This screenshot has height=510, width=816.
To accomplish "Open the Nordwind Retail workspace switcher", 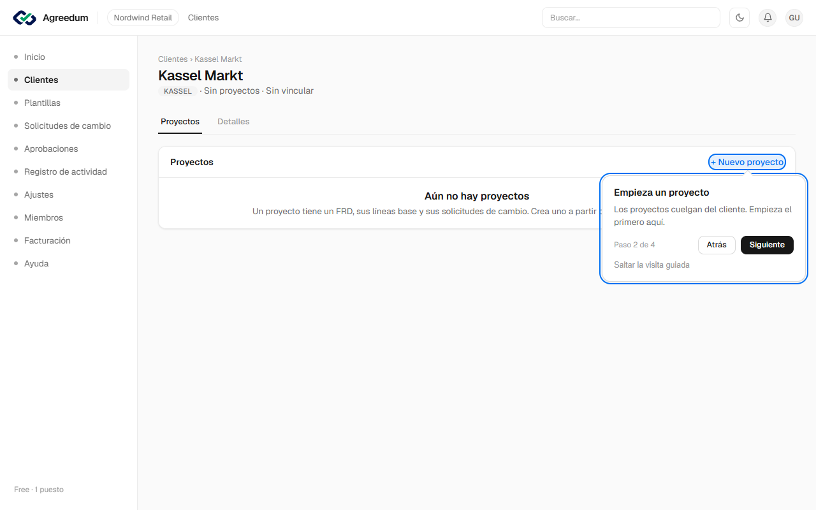I will [143, 18].
